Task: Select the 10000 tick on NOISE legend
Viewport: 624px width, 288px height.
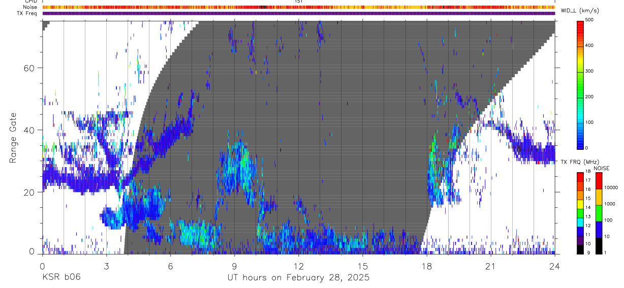Action: click(611, 187)
